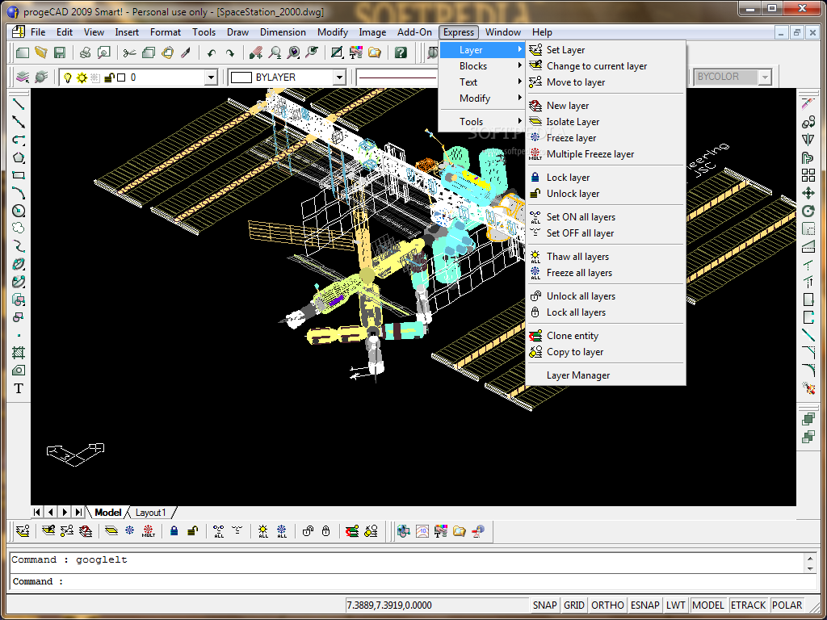
Task: Click the jump-to-first-tab arrow button
Action: [37, 512]
